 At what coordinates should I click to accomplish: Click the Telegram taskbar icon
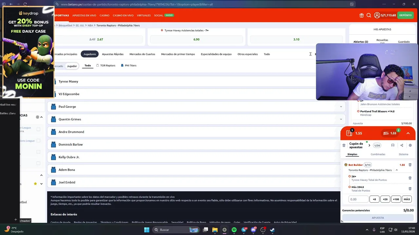(x=244, y=230)
